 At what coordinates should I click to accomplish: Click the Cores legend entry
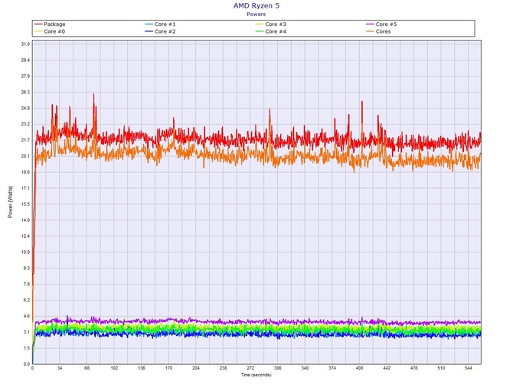378,31
